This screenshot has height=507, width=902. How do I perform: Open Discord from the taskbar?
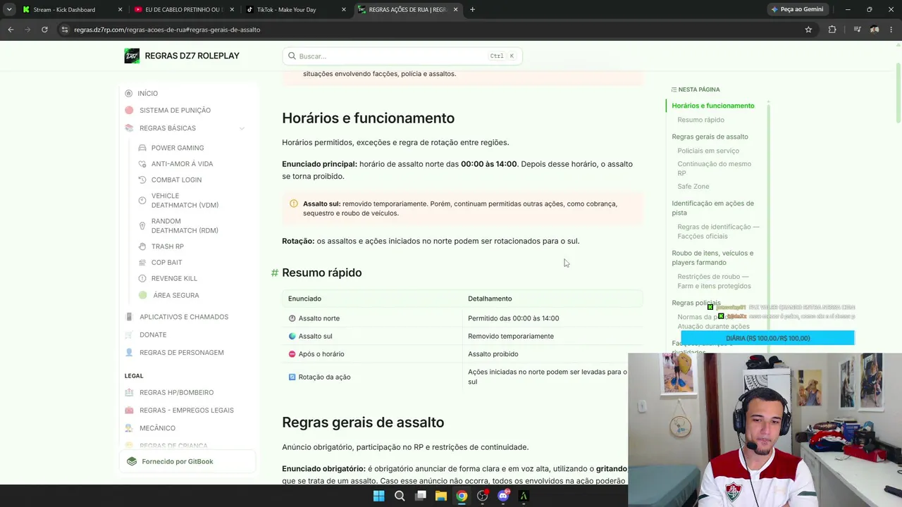(x=503, y=496)
